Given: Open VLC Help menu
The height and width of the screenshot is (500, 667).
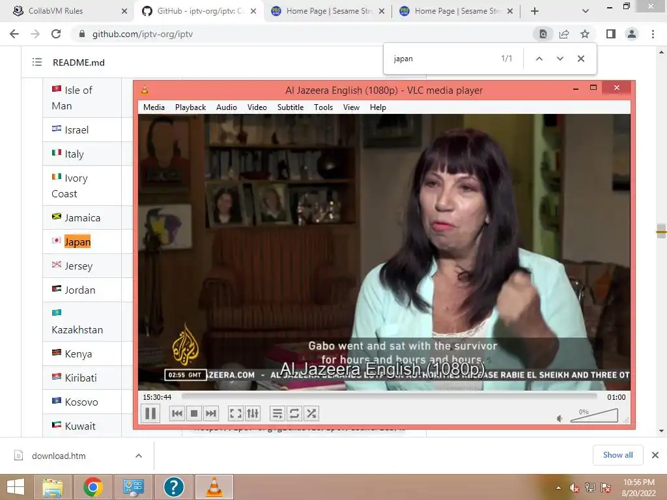Looking at the screenshot, I should 378,107.
